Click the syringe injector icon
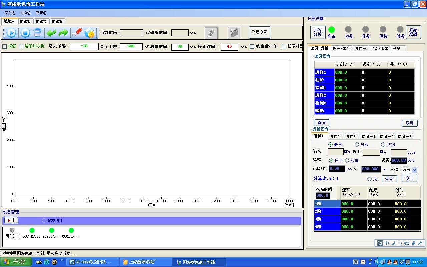Viewport: 427px width, 267px height. pyautogui.click(x=211, y=33)
